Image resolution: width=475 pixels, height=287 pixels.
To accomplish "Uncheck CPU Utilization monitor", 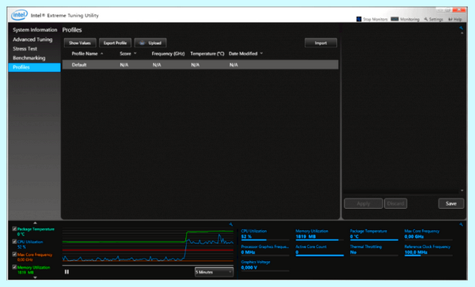I will [14, 242].
